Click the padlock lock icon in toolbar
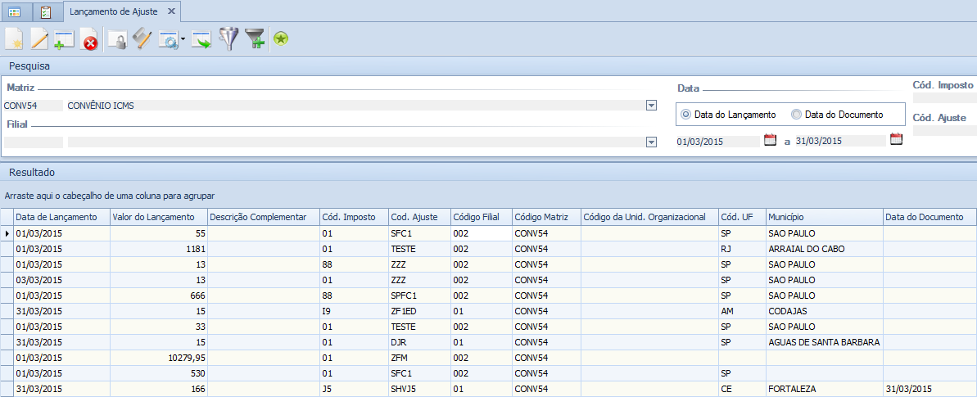The width and height of the screenshot is (977, 397). coord(118,40)
